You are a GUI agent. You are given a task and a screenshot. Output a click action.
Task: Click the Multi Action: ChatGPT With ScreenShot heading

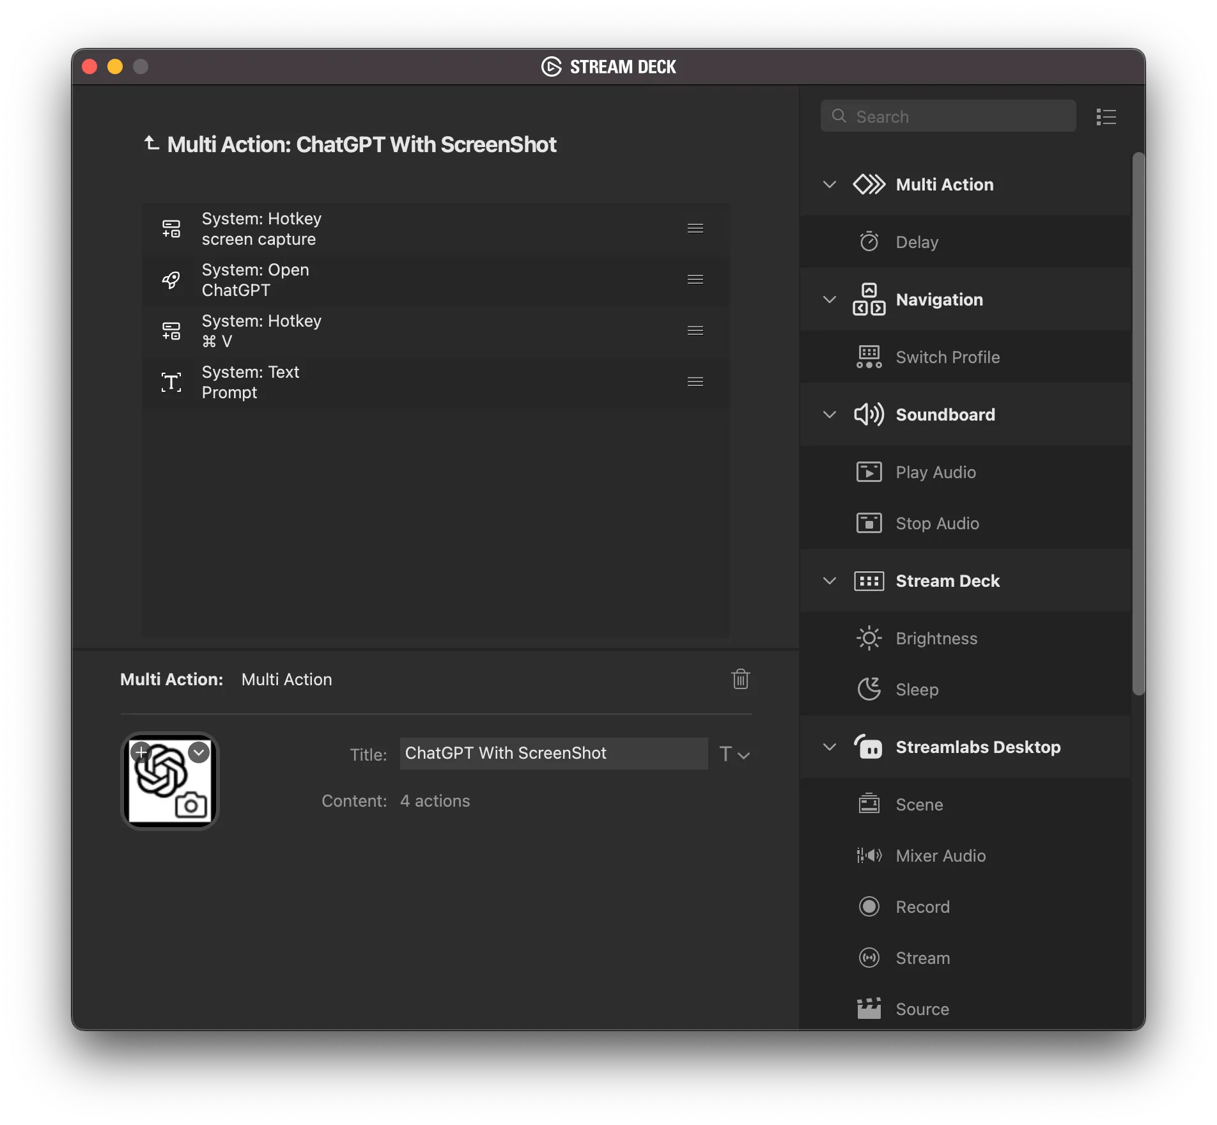[x=362, y=144]
